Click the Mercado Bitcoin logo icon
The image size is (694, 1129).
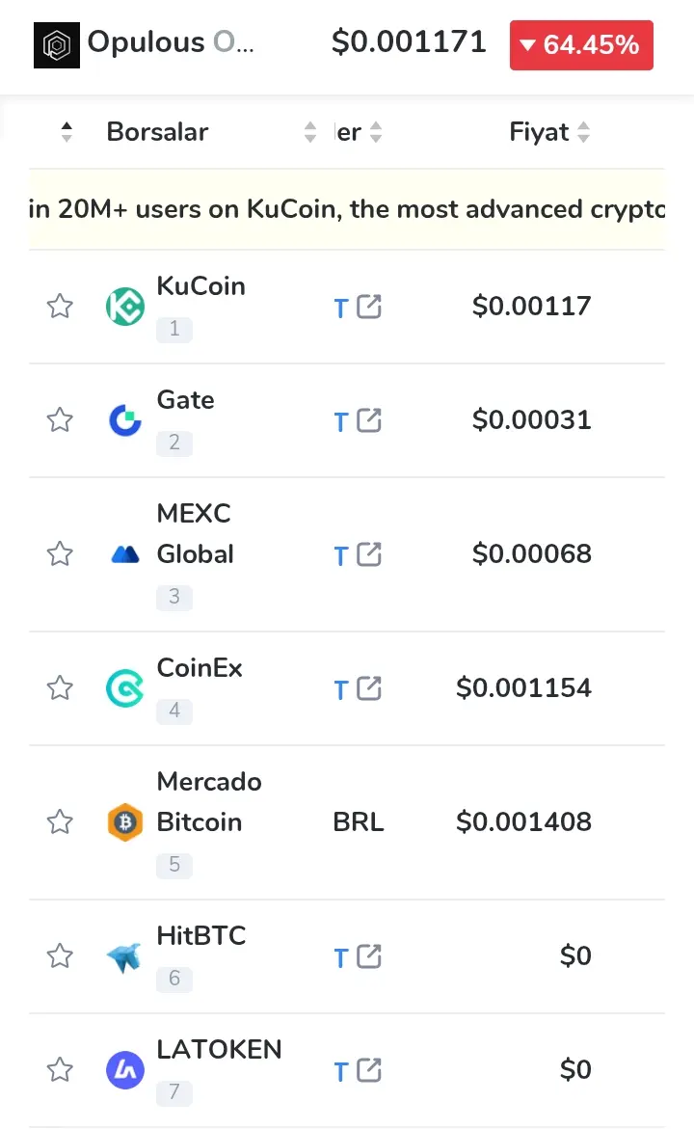pos(124,822)
